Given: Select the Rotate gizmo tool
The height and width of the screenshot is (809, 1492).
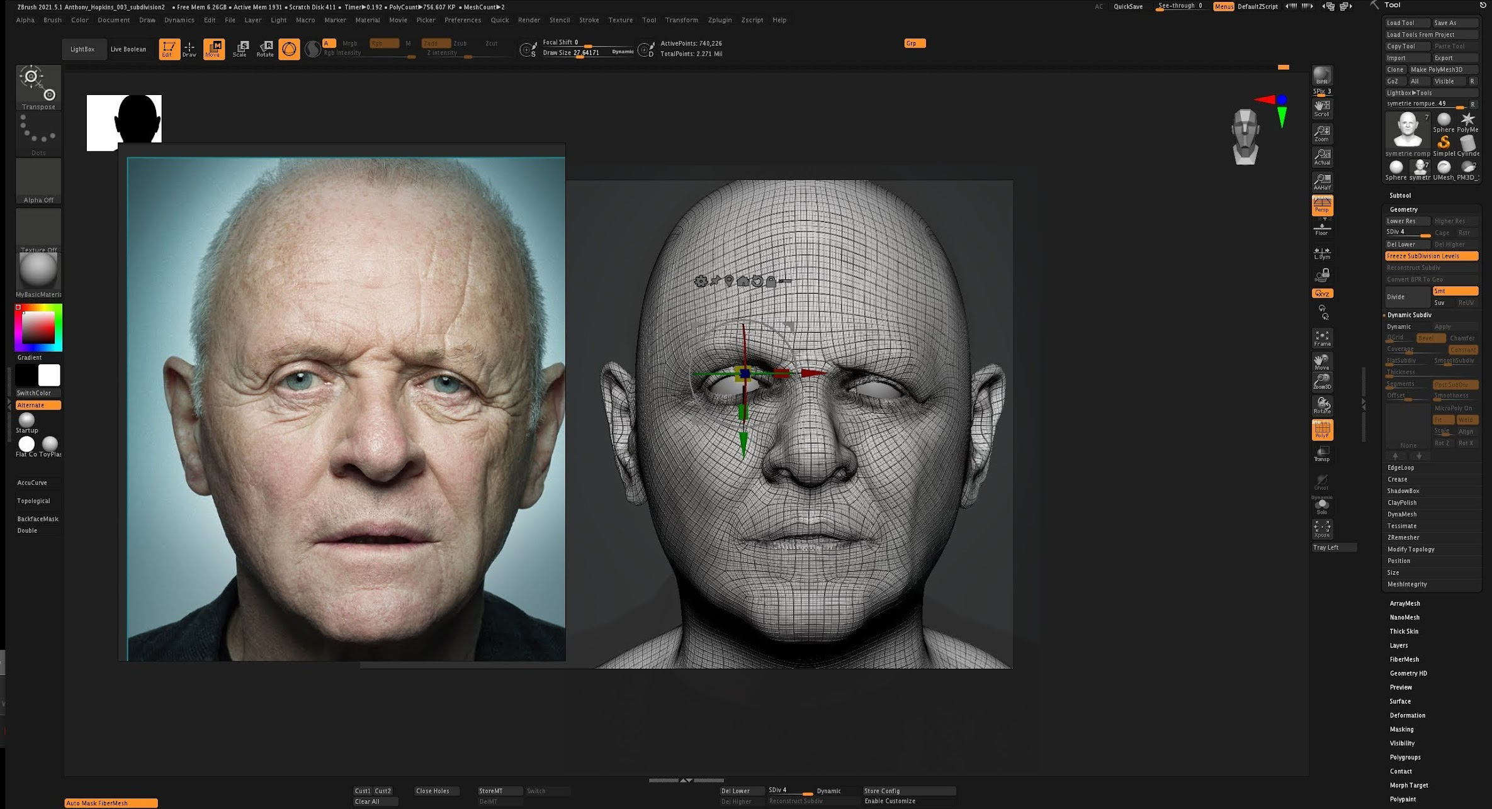Looking at the screenshot, I should [x=265, y=48].
